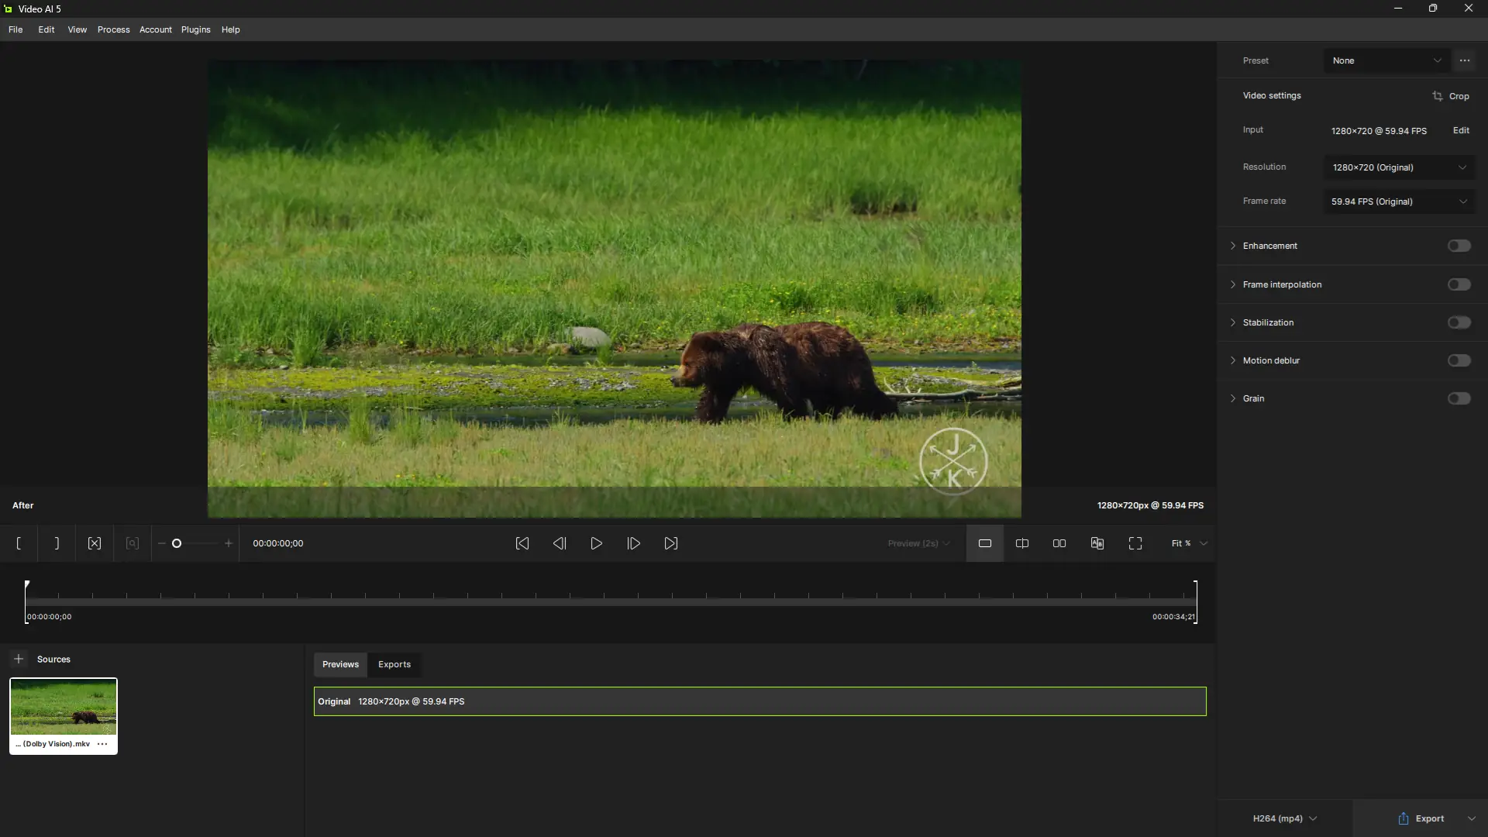The image size is (1488, 837).
Task: Set trim end with right bracket icon
Action: tap(57, 543)
